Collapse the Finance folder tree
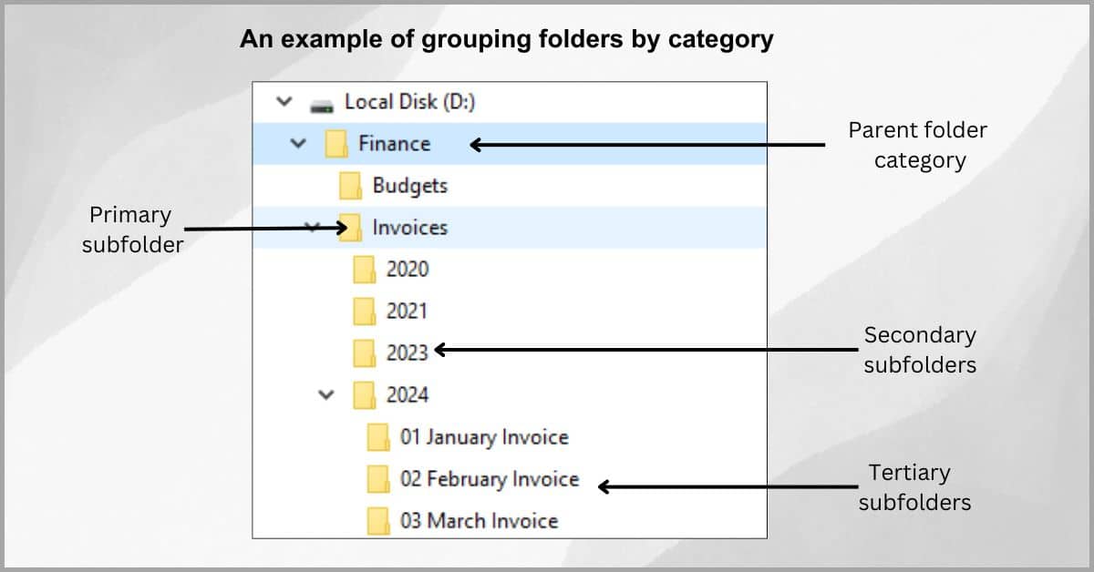The width and height of the screenshot is (1094, 572). [298, 143]
